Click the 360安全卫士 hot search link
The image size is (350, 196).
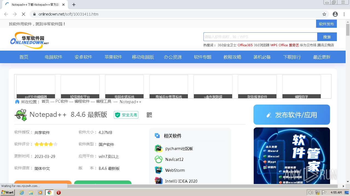(x=227, y=45)
